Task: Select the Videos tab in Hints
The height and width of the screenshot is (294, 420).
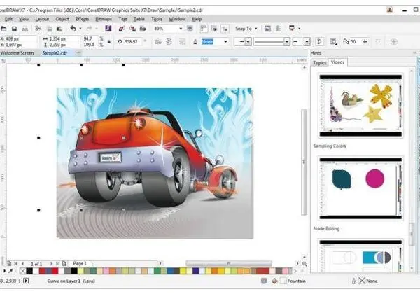Action: [337, 62]
